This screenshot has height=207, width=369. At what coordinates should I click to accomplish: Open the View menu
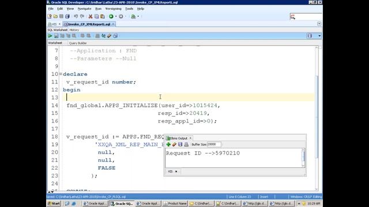click(70, 9)
